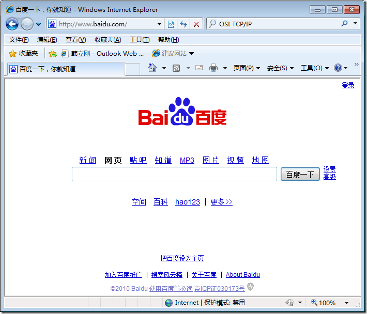This screenshot has width=367, height=314.
Task: Go back with the Back arrow button
Action: (12, 24)
